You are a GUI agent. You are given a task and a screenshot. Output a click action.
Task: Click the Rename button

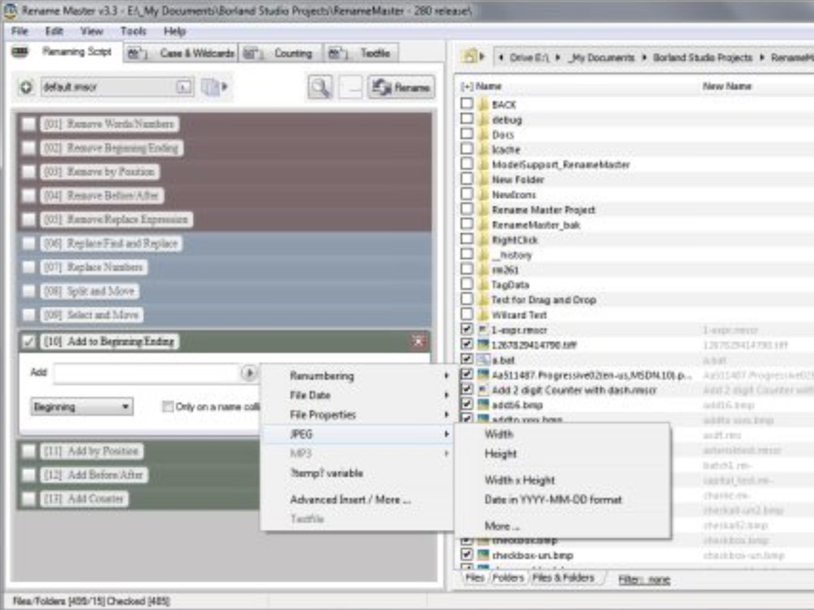coord(401,87)
